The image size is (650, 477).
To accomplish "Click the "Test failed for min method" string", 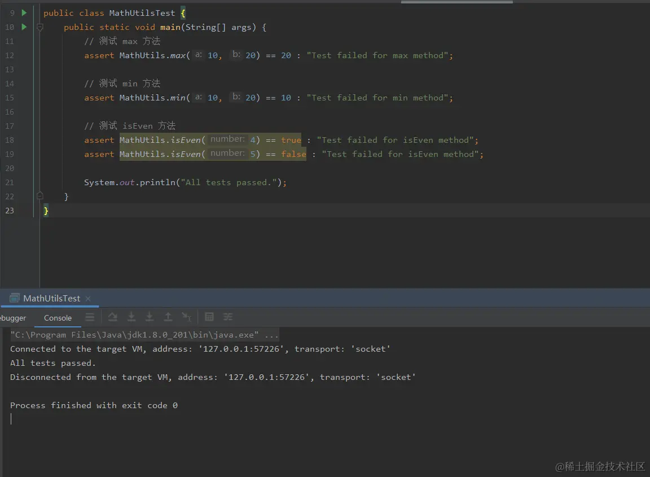I will click(377, 98).
